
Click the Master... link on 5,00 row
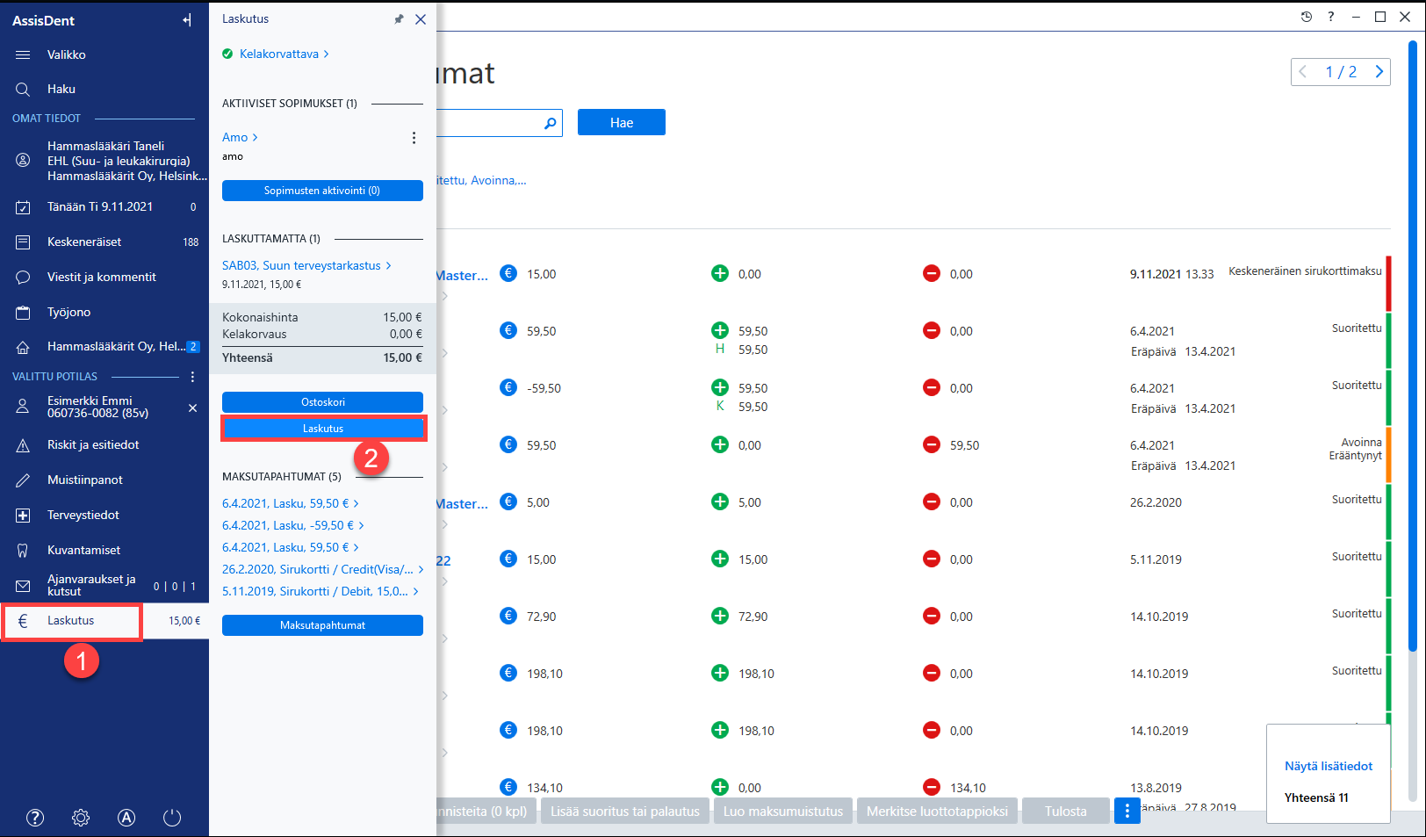[463, 504]
